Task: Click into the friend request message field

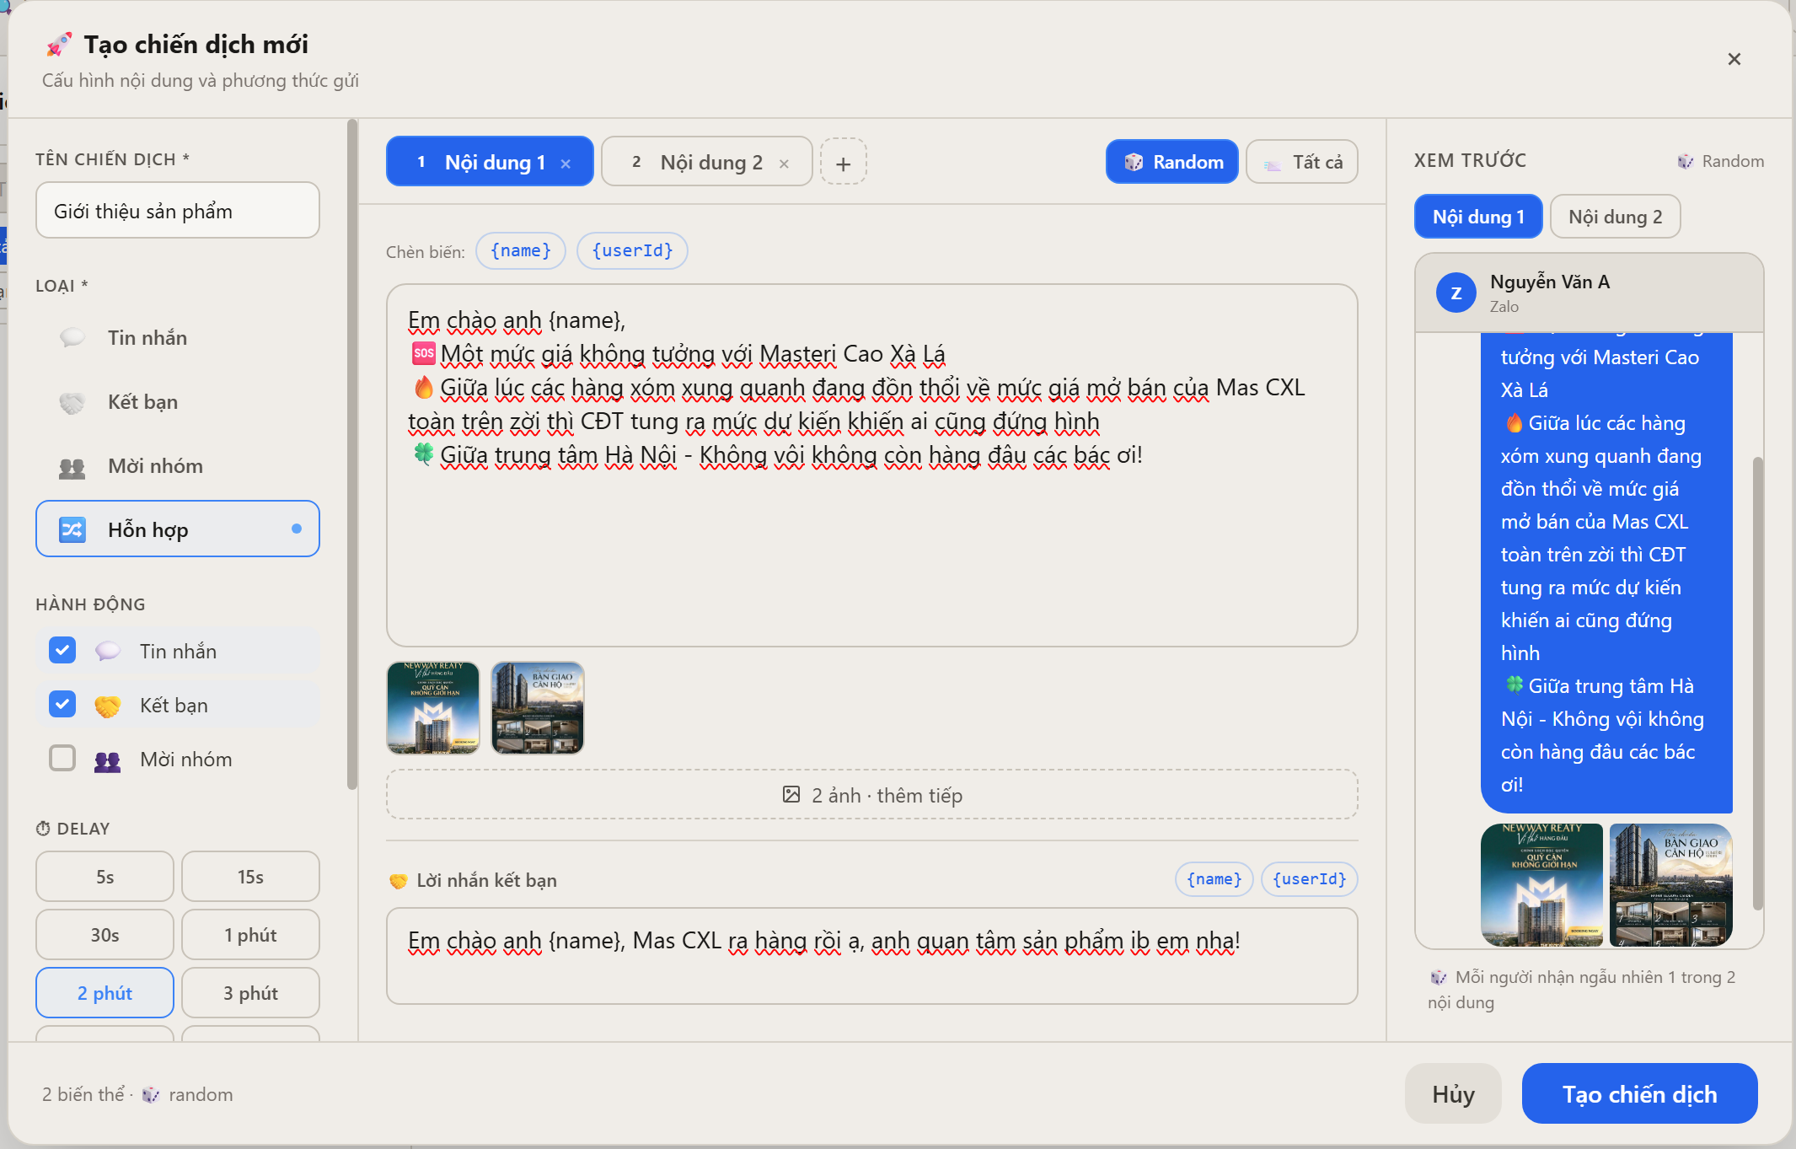Action: click(871, 956)
